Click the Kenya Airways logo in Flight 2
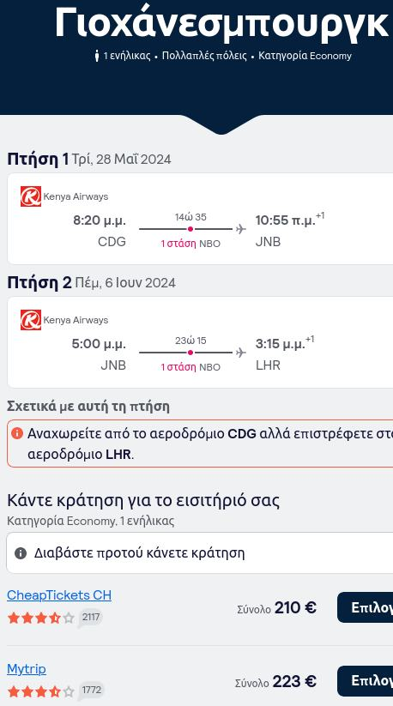 (31, 320)
